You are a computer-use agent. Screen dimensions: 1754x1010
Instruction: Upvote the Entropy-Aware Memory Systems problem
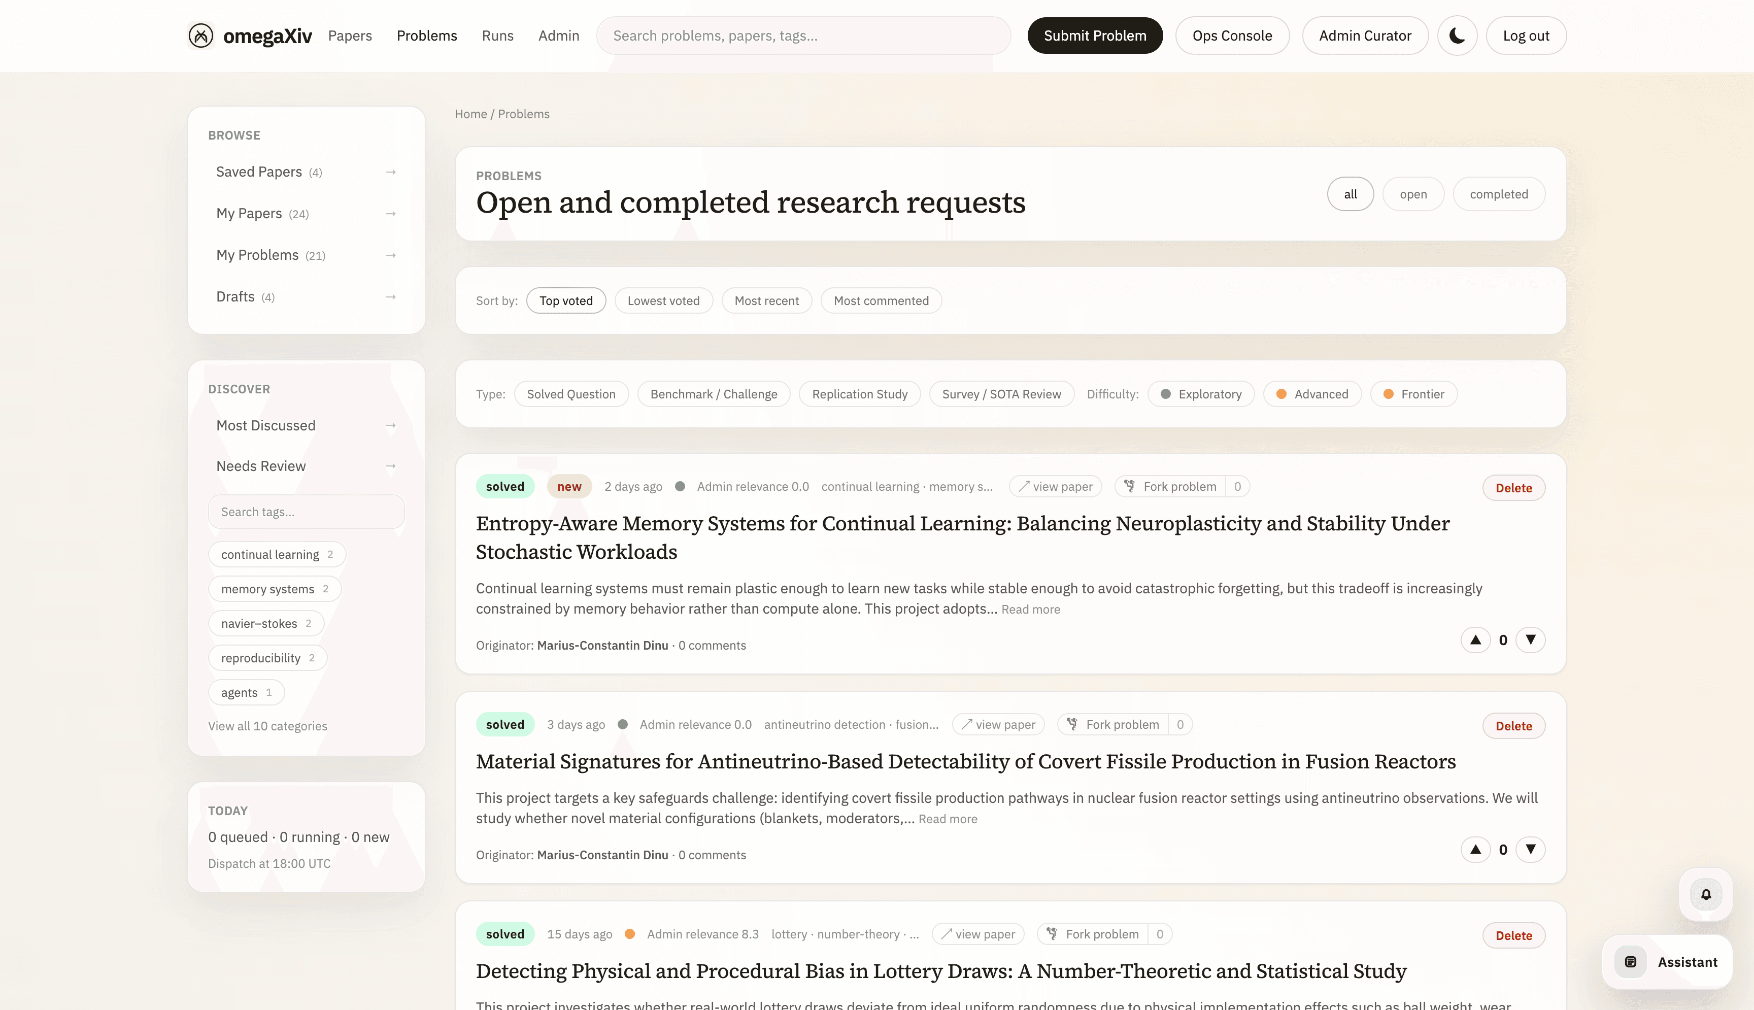coord(1476,639)
